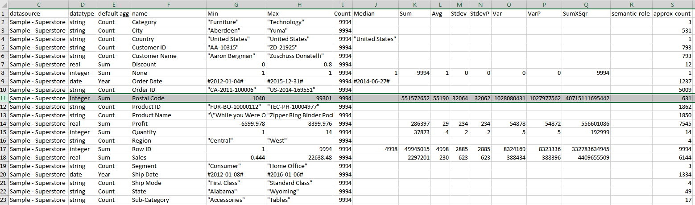Select the 'Customer ID' name cell
Viewport: 695px width, 205px height.
click(x=168, y=47)
